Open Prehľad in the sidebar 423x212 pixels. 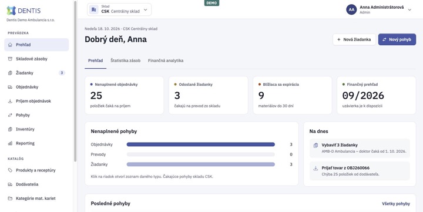click(x=36, y=45)
